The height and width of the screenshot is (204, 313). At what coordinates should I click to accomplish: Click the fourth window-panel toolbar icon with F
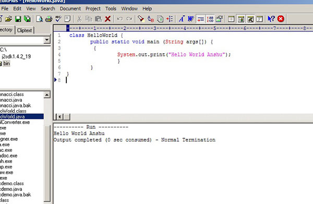click(x=259, y=19)
